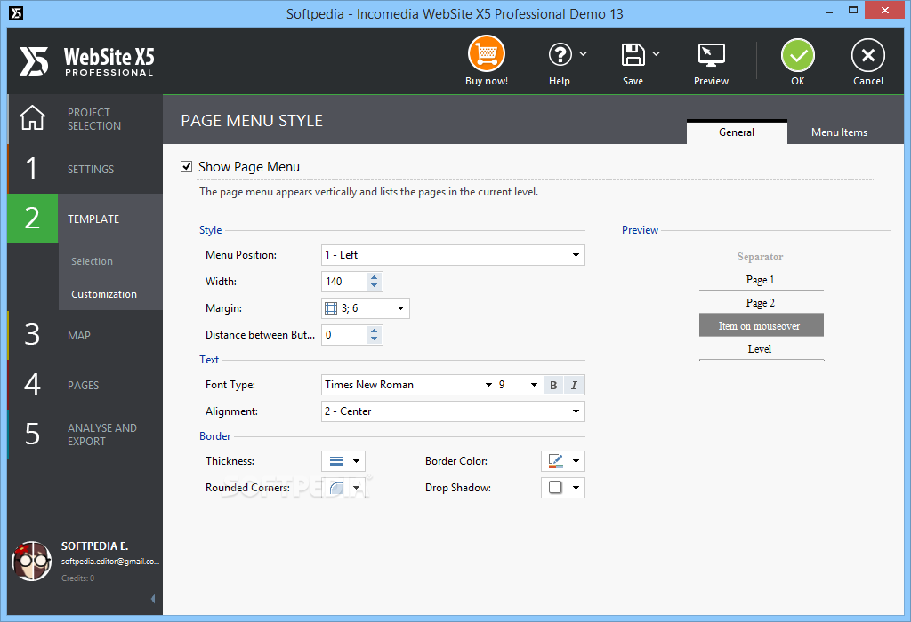Expand the Drop Shadow dropdown arrow
The height and width of the screenshot is (622, 911).
(x=576, y=488)
